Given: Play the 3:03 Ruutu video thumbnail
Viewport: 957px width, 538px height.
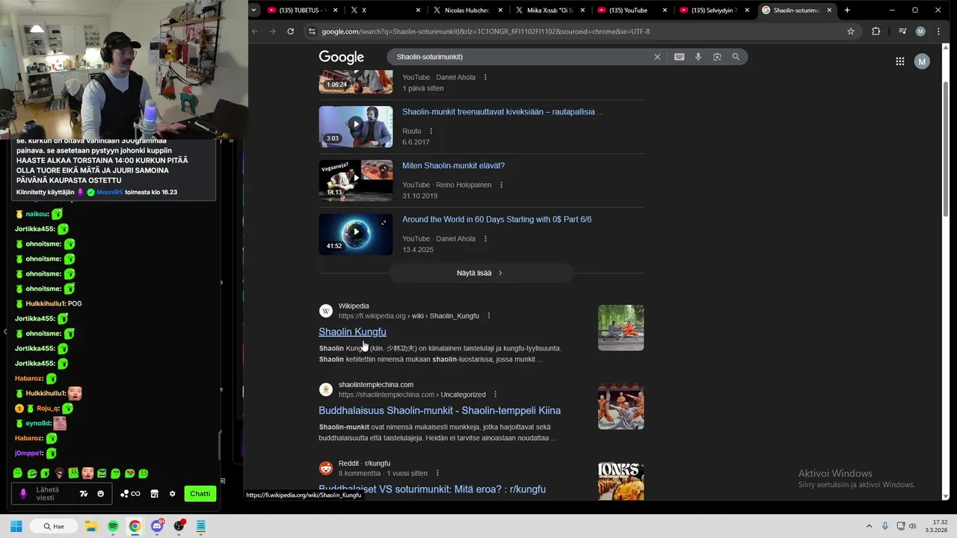Looking at the screenshot, I should (x=356, y=127).
